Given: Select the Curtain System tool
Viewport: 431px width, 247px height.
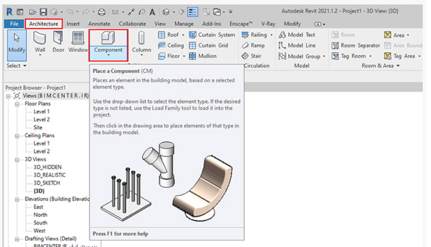Looking at the screenshot, I should click(212, 35).
